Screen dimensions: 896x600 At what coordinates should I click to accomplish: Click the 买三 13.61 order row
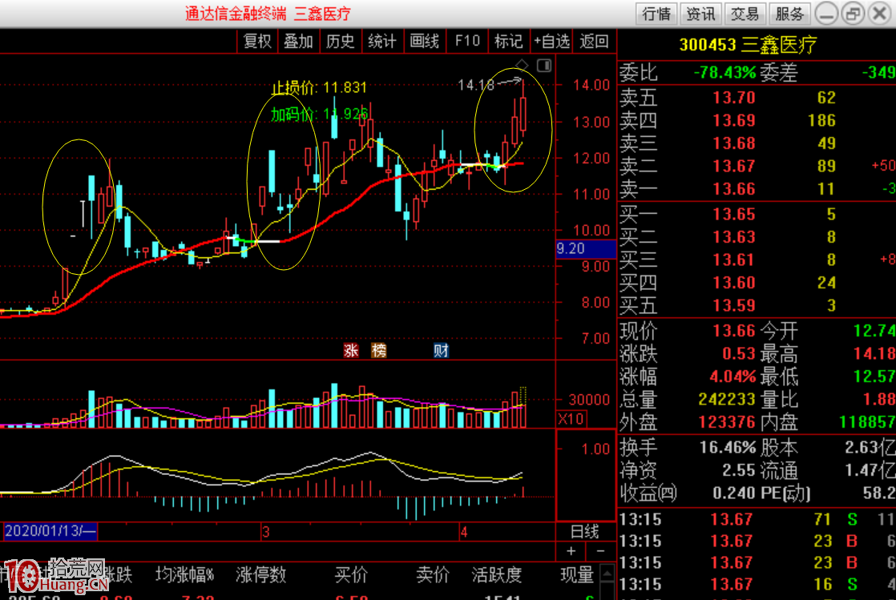pyautogui.click(x=757, y=260)
